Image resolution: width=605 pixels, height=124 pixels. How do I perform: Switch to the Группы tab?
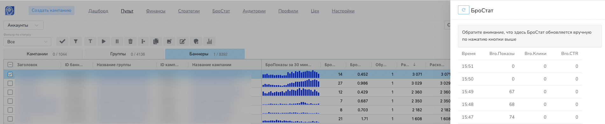coord(124,54)
